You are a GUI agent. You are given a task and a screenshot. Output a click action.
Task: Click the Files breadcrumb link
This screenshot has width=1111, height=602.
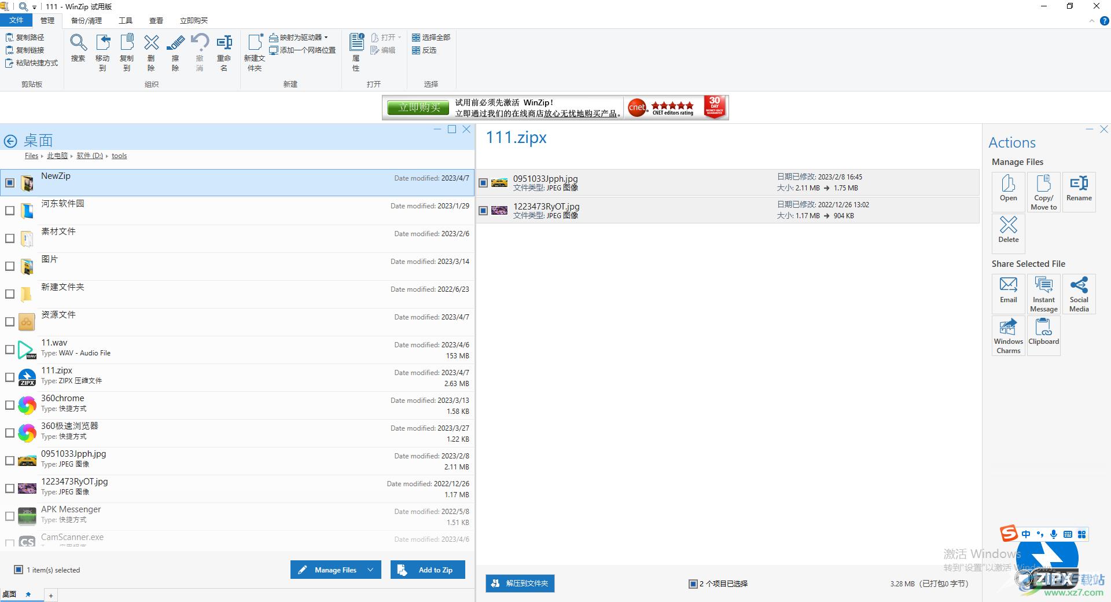click(31, 156)
